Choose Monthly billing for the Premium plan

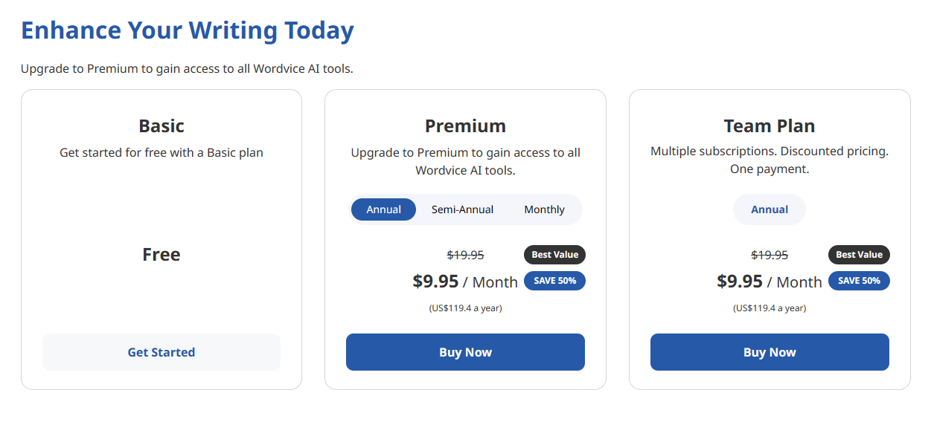tap(544, 209)
